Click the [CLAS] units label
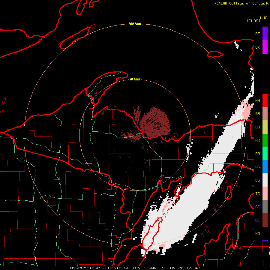Viewport: 270px width, 270px height. [x=253, y=21]
